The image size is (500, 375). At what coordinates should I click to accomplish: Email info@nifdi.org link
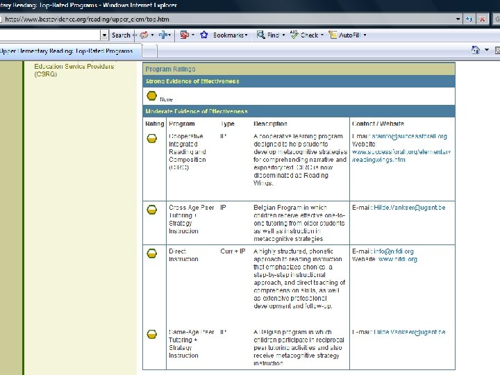(394, 251)
